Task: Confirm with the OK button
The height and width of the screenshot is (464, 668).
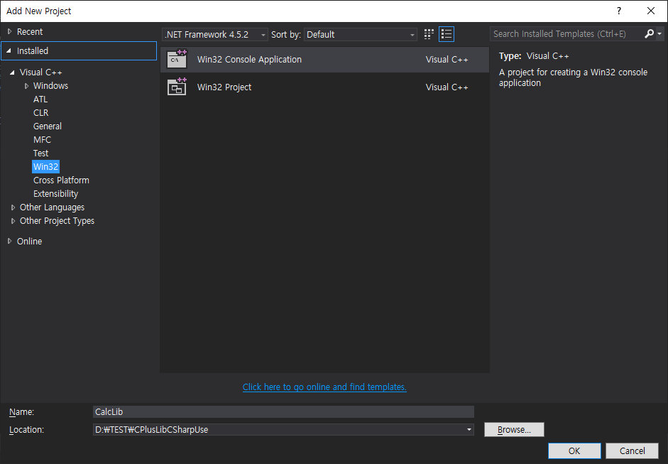Action: click(574, 450)
